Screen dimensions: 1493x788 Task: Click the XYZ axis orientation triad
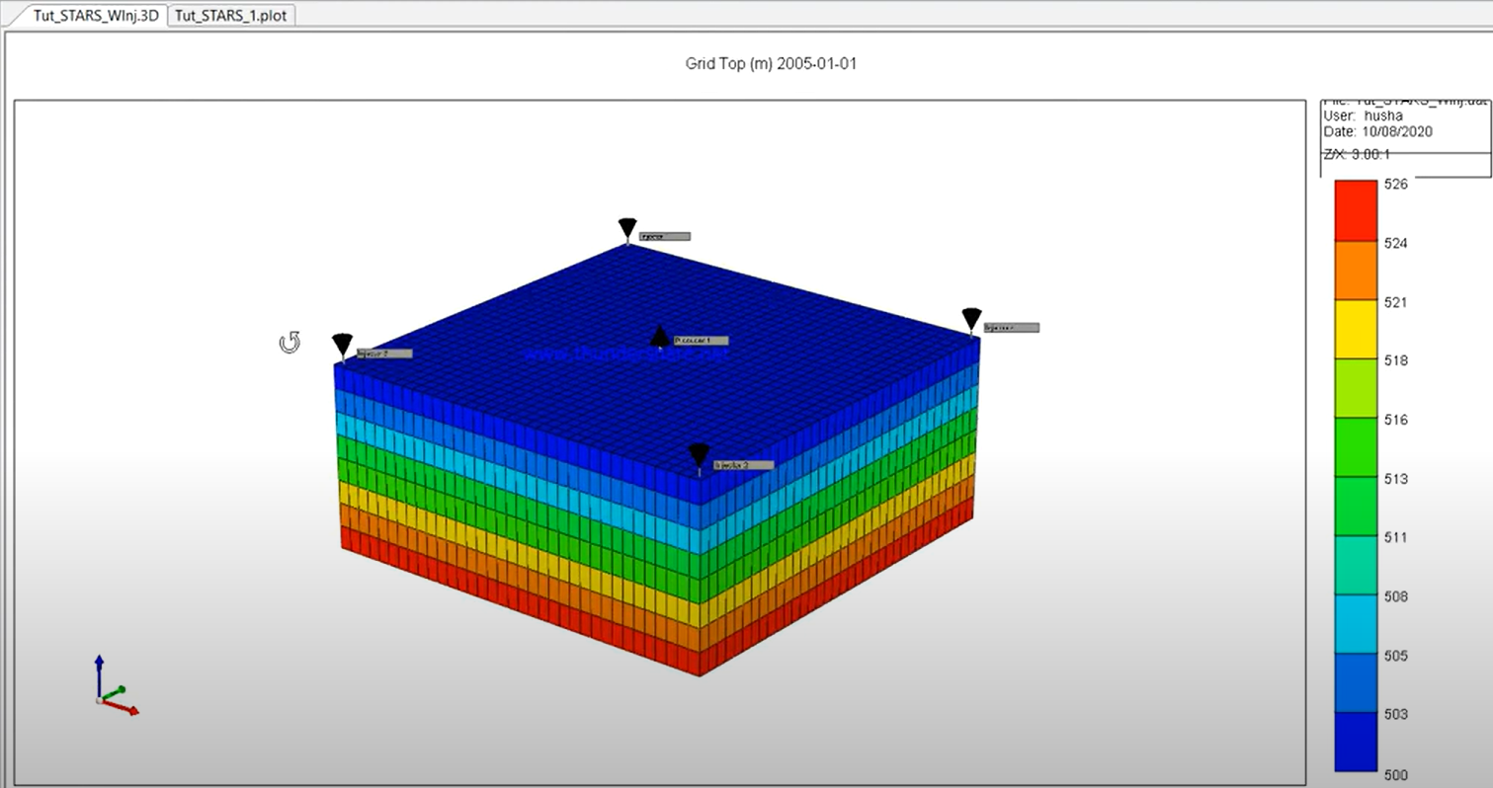116,683
